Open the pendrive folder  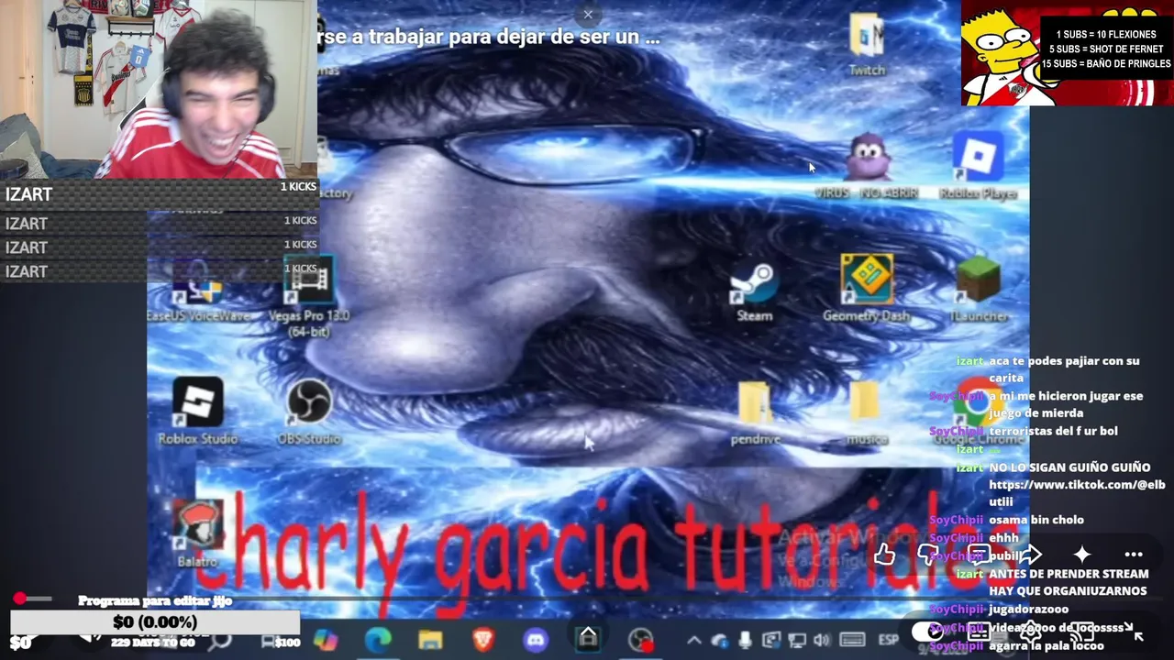pos(755,412)
